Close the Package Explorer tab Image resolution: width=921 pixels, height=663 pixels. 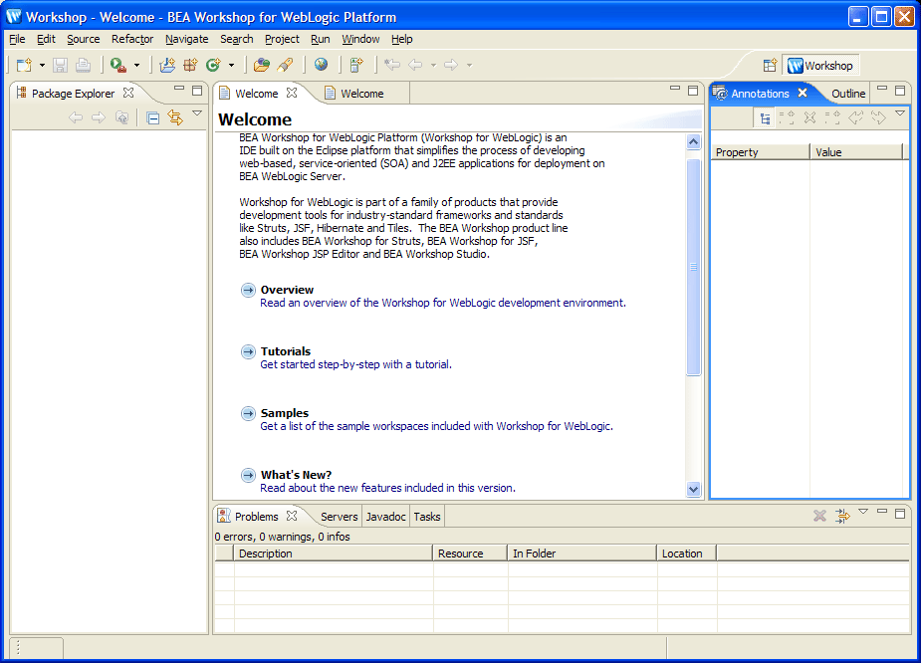click(x=128, y=93)
